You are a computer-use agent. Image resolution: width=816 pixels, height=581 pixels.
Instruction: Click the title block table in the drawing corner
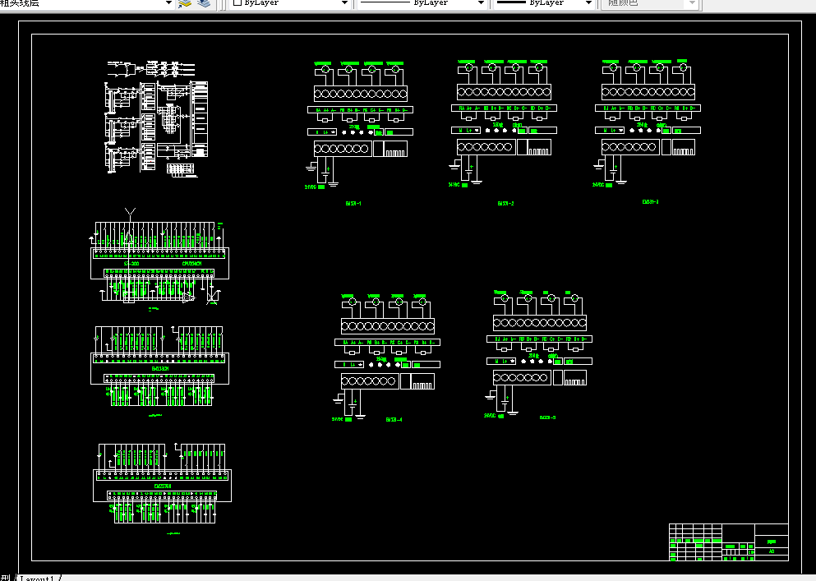(x=728, y=542)
